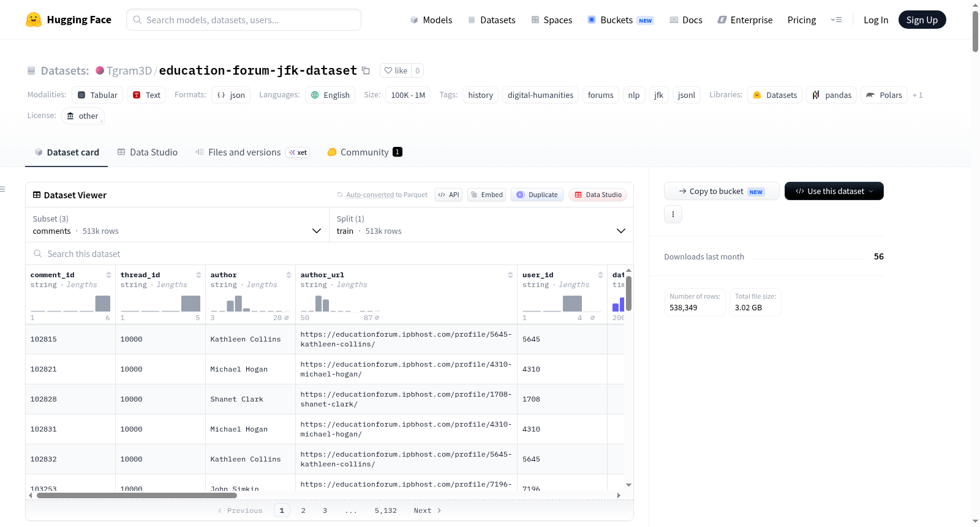This screenshot has height=527, width=980.
Task: Show the +1 additional libraries
Action: pos(918,95)
